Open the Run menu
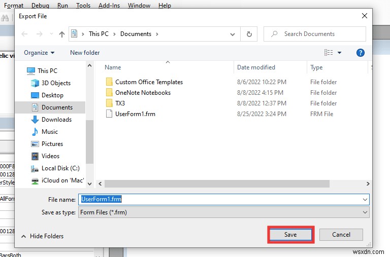The image size is (390, 257). point(62,5)
